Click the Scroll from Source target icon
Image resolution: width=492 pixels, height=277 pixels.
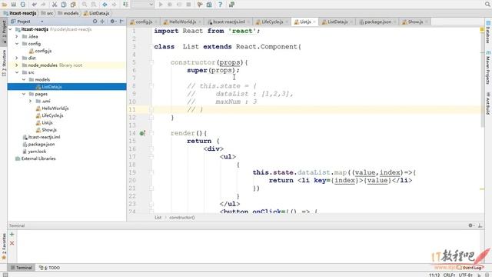click(95, 22)
